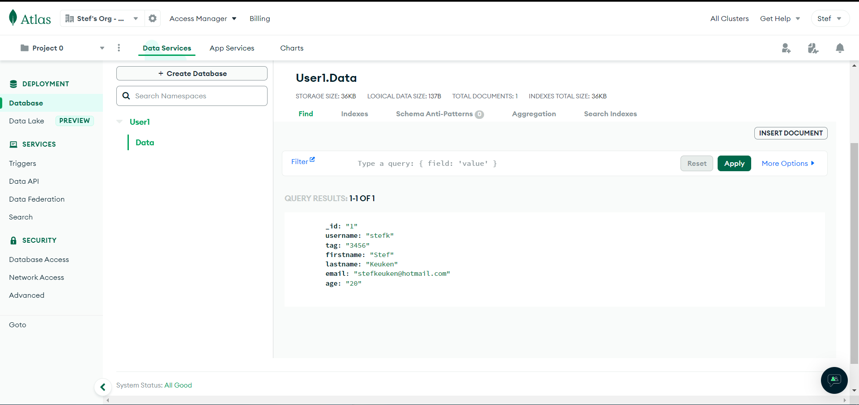
Task: Open Data Federation in the sidebar
Action: coord(37,199)
